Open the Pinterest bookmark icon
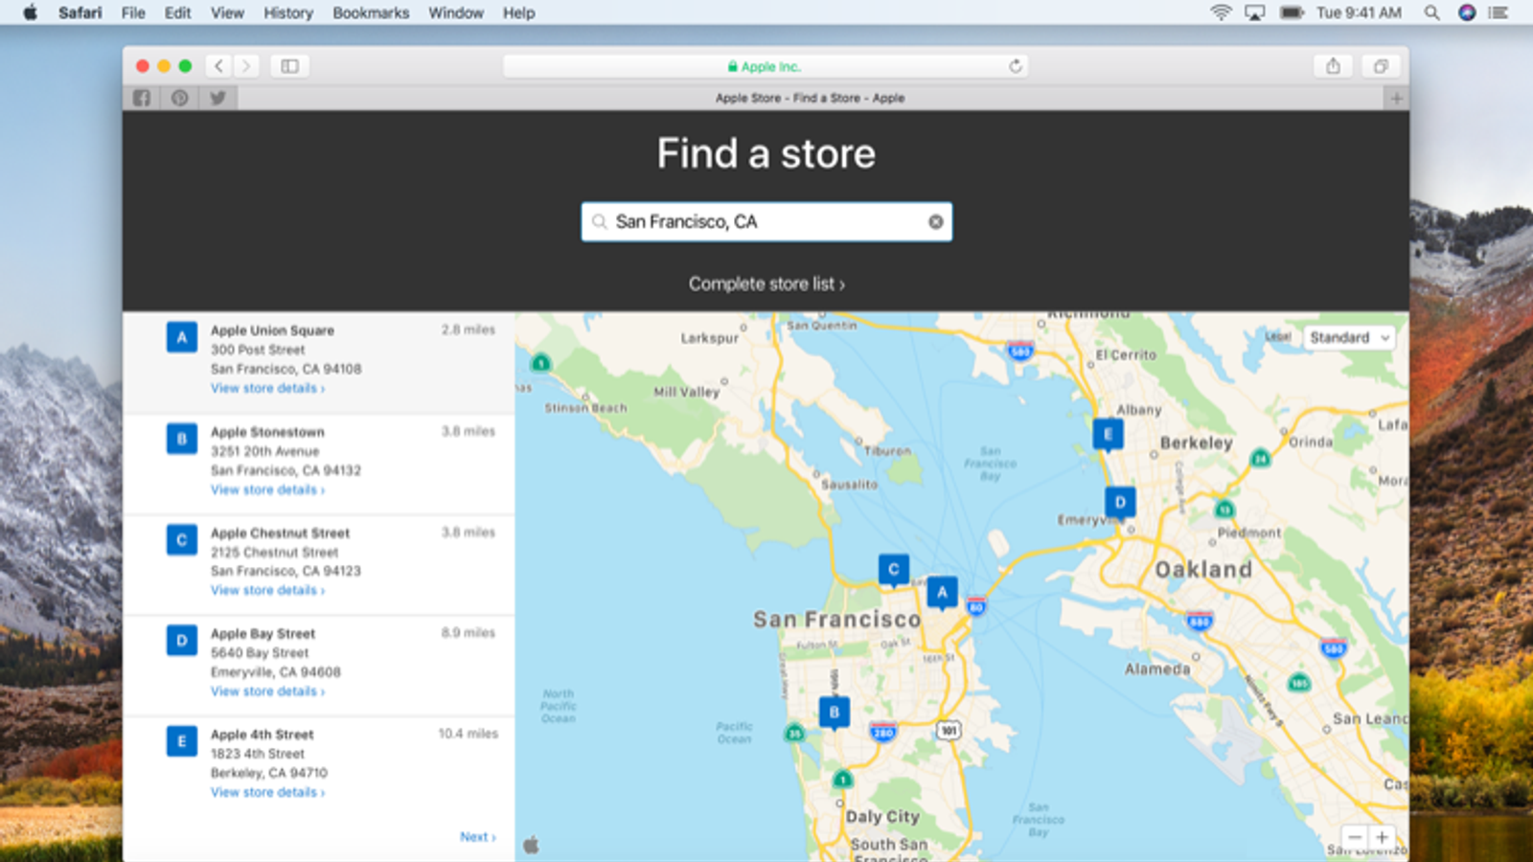The width and height of the screenshot is (1533, 862). 180,98
